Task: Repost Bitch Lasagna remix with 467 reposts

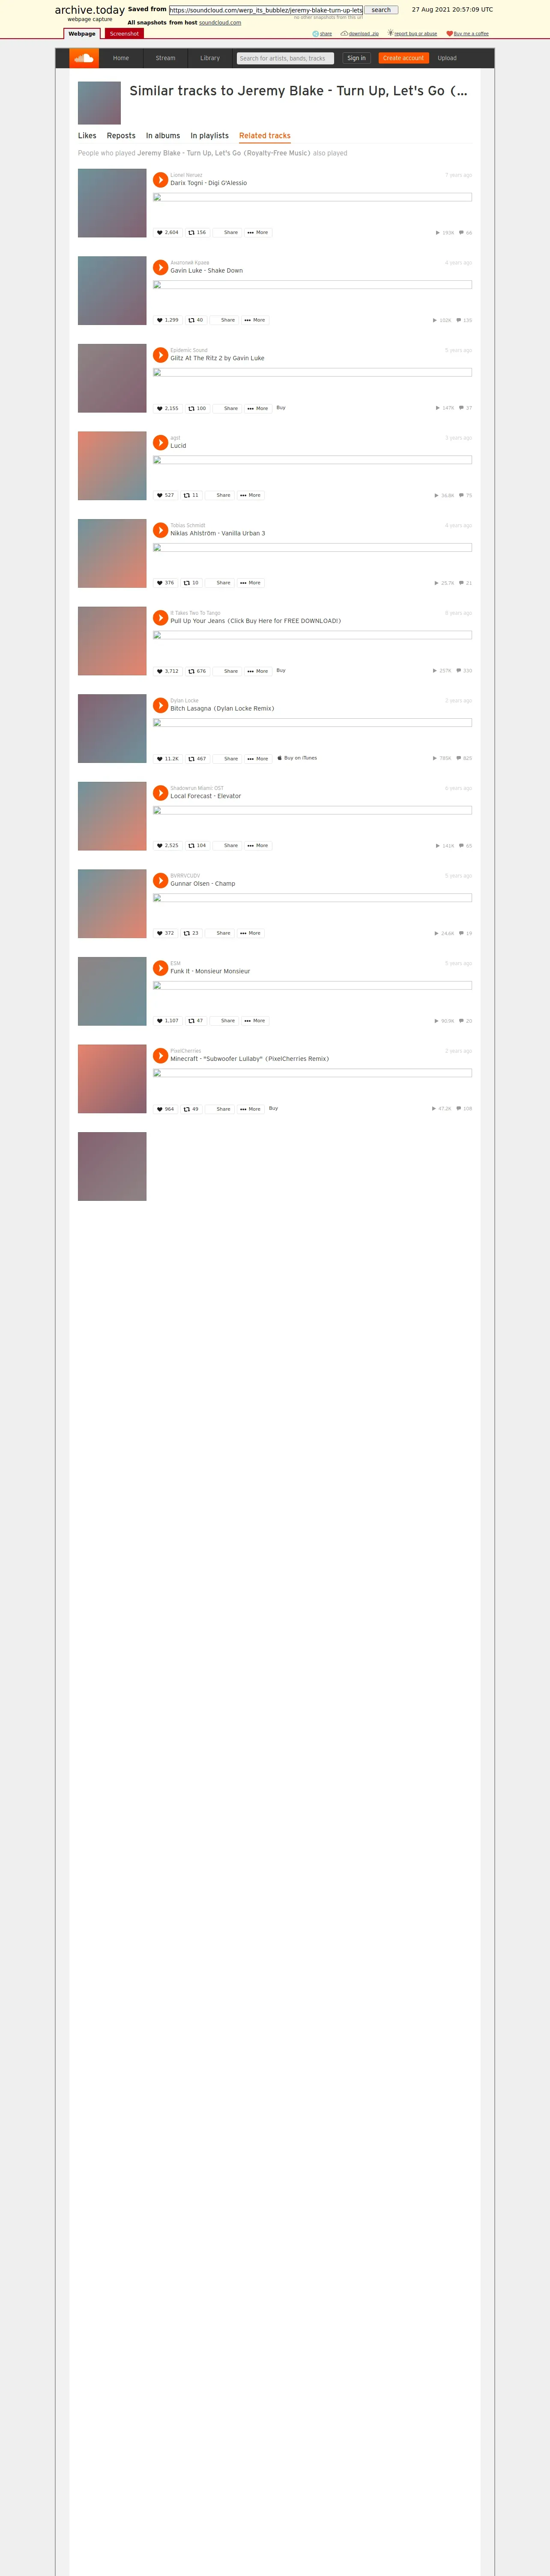Action: point(197,758)
